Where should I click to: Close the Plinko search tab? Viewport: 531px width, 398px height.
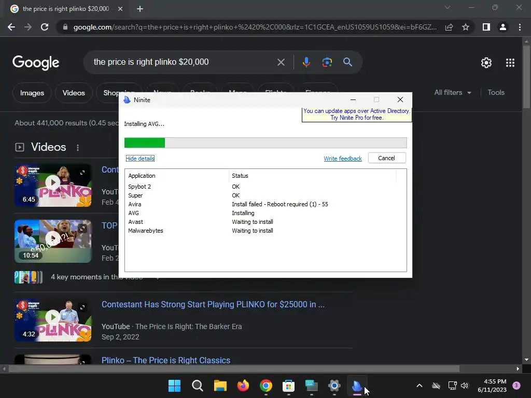(x=120, y=9)
